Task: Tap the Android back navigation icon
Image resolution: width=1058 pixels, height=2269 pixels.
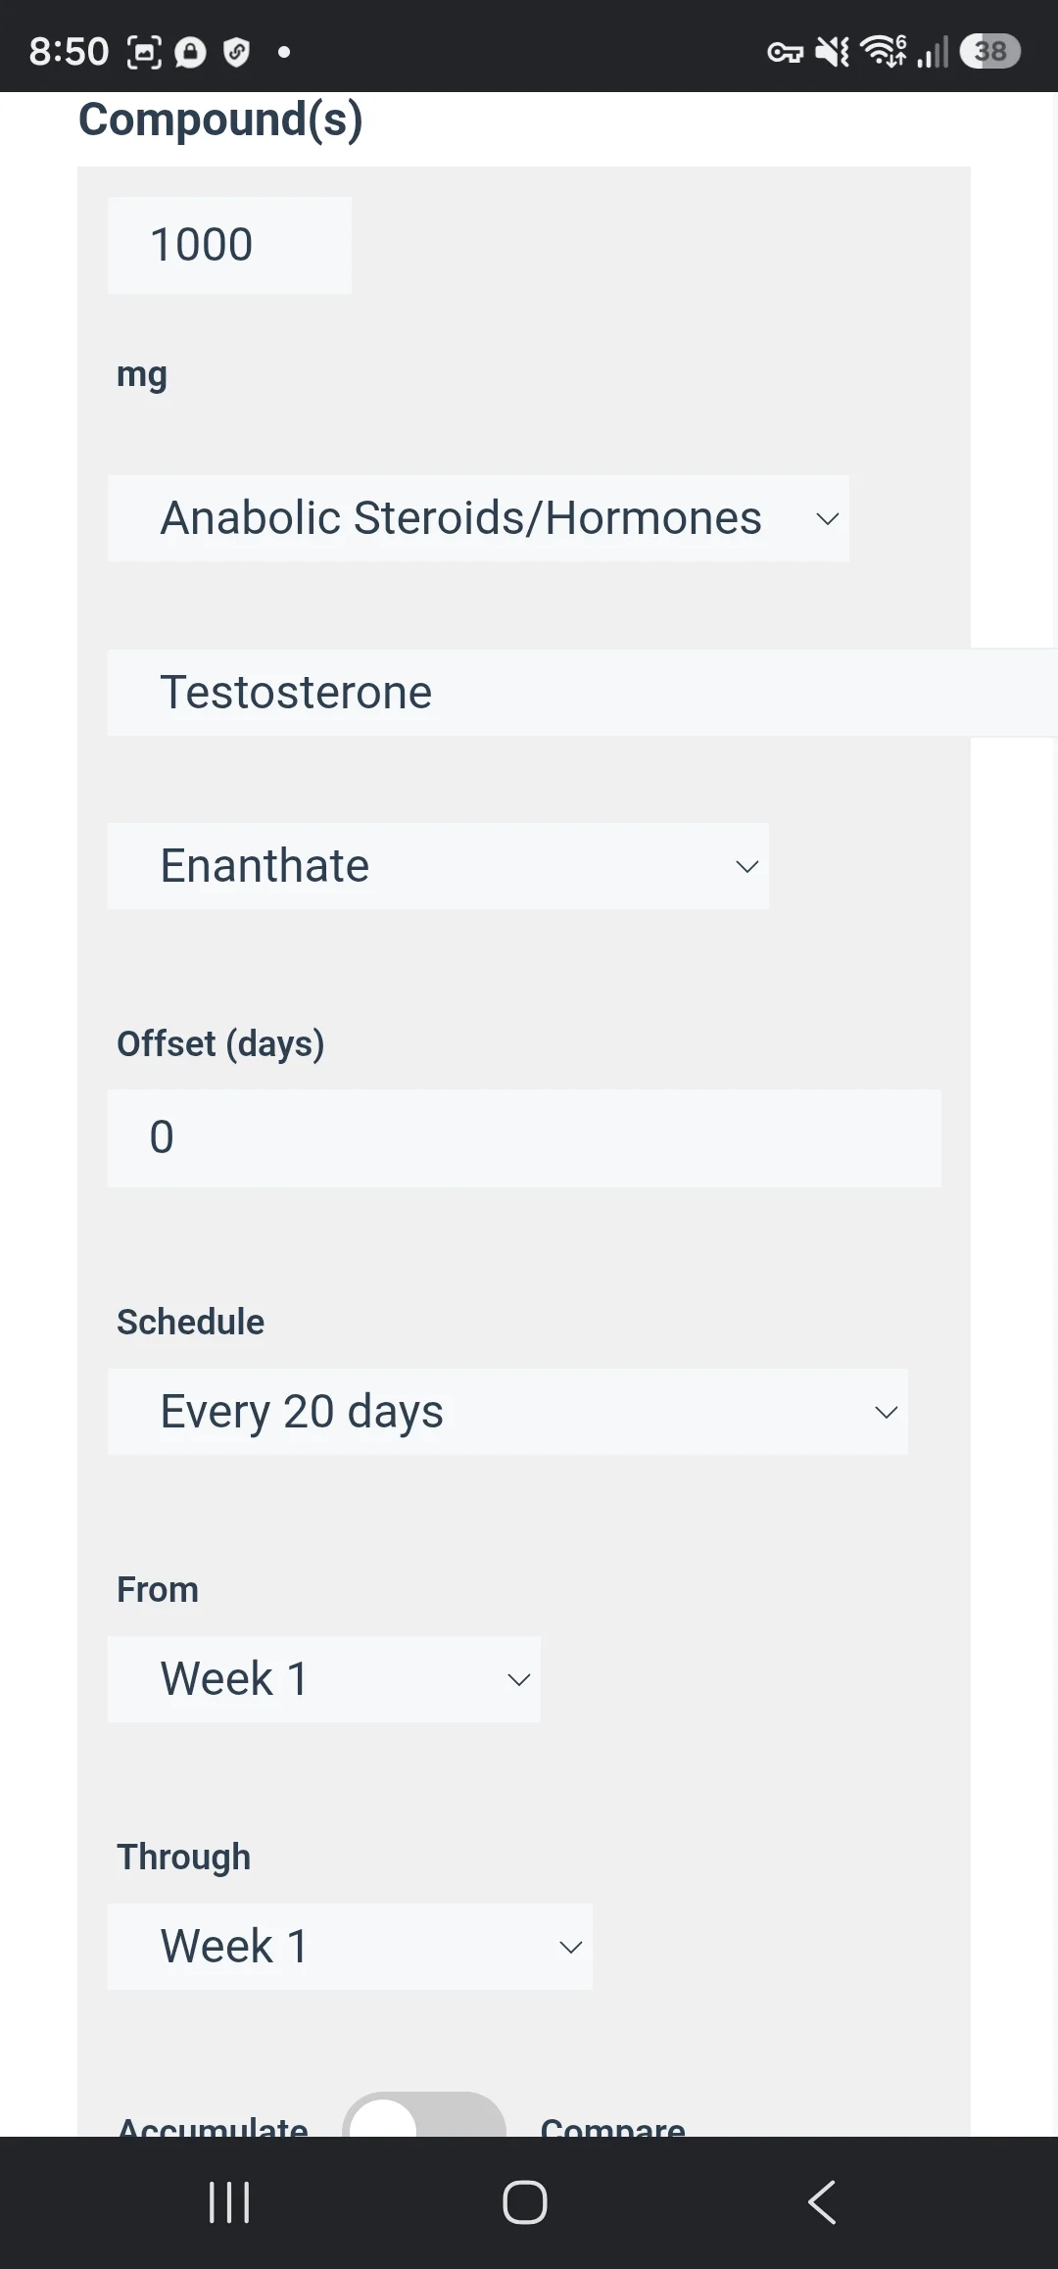Action: (822, 2202)
